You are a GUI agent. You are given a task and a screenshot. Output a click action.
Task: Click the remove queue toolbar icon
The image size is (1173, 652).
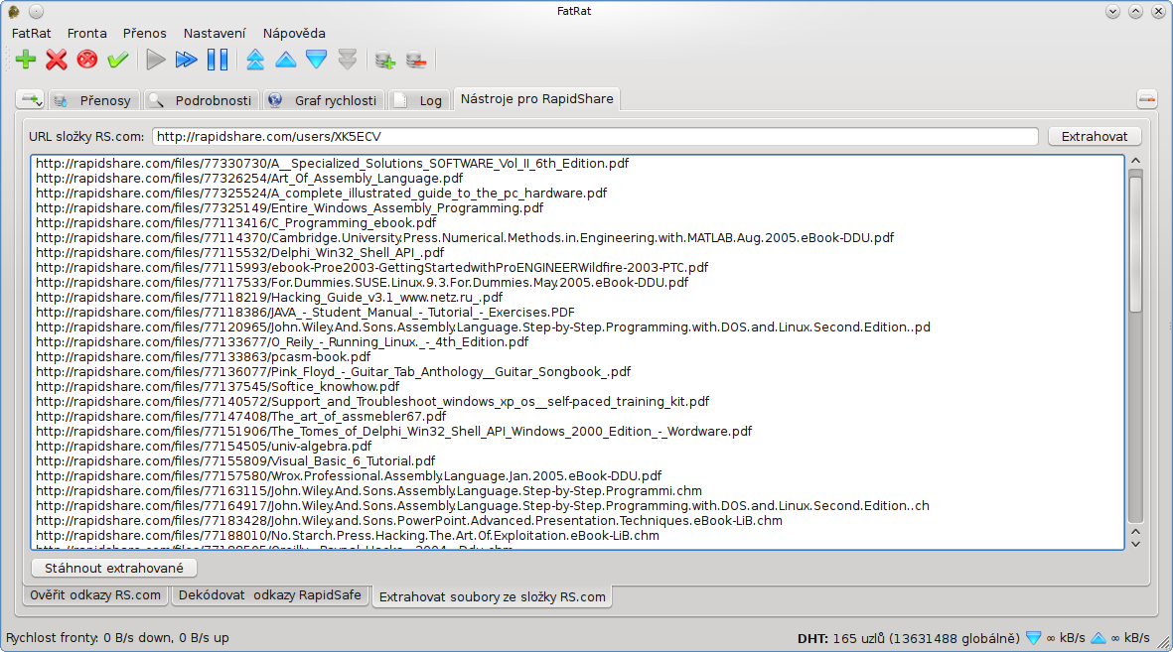(416, 60)
